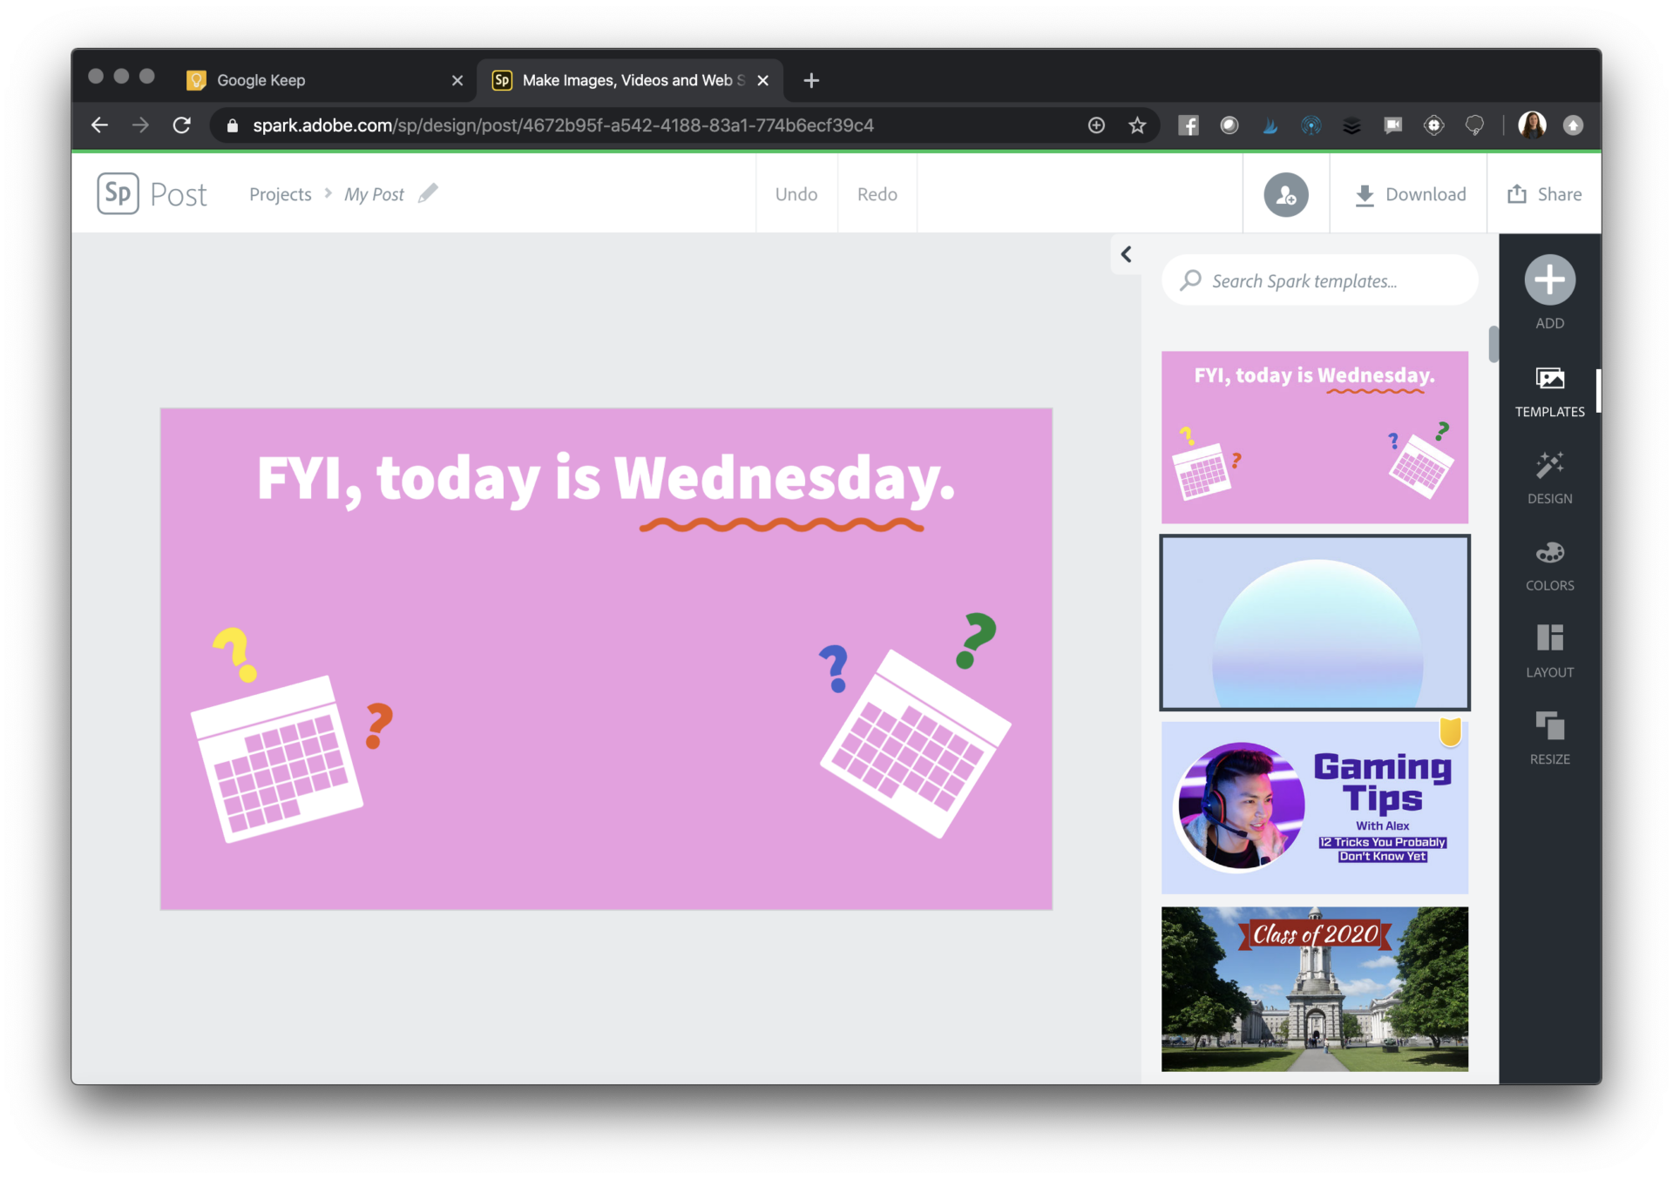Viewport: 1673px width, 1179px height.
Task: Open the ADD panel with the plus icon
Action: 1549,280
